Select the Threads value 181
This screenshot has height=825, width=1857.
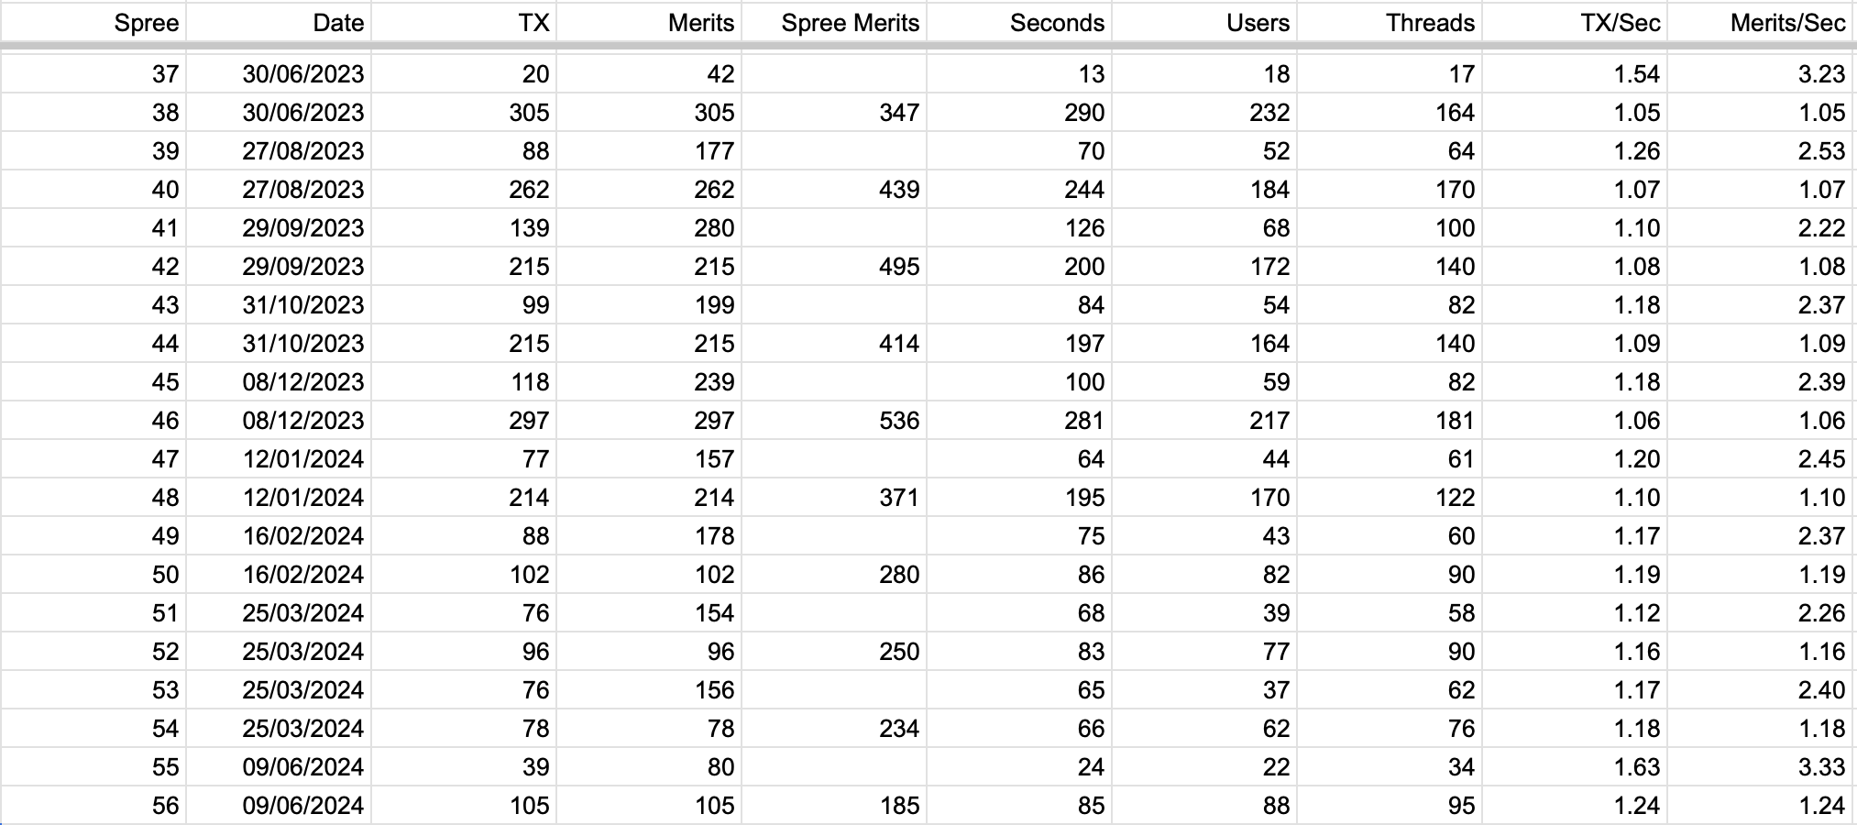(x=1390, y=420)
